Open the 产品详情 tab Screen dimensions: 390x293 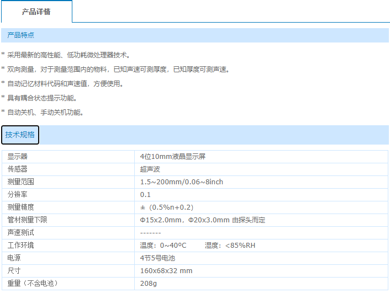pyautogui.click(x=36, y=12)
